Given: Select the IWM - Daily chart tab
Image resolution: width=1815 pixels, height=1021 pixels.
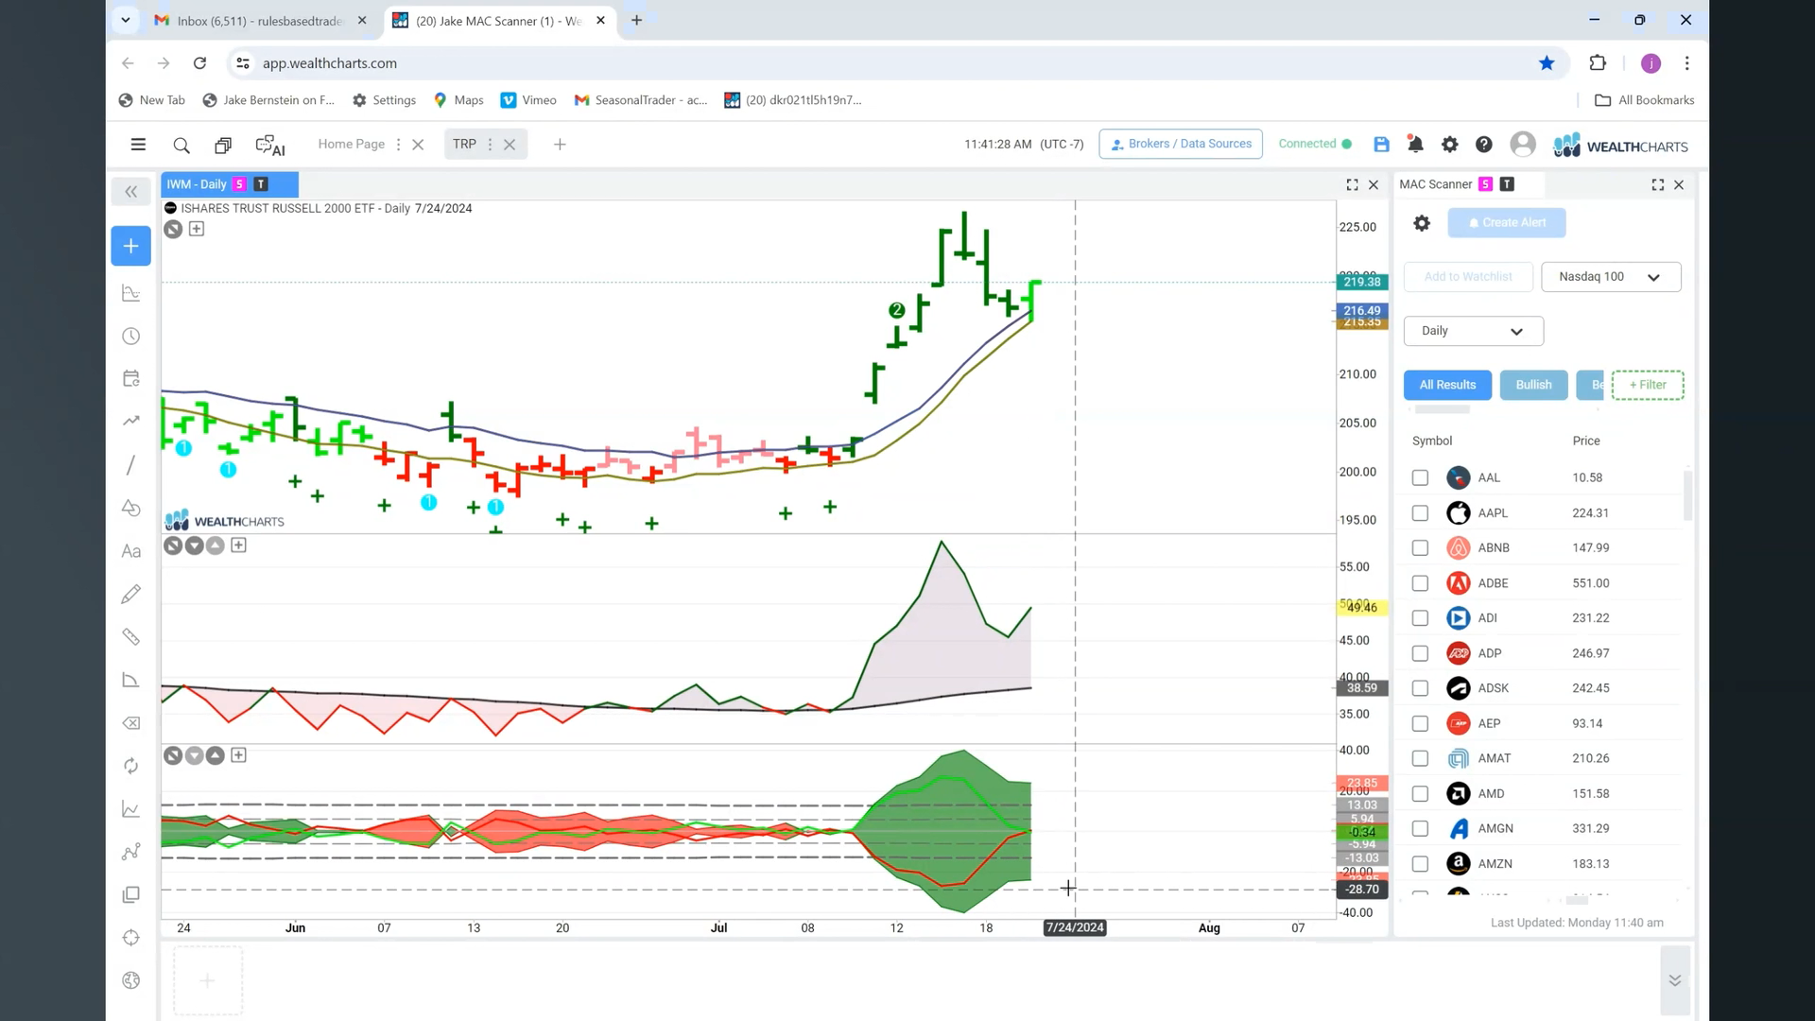Looking at the screenshot, I should [230, 184].
